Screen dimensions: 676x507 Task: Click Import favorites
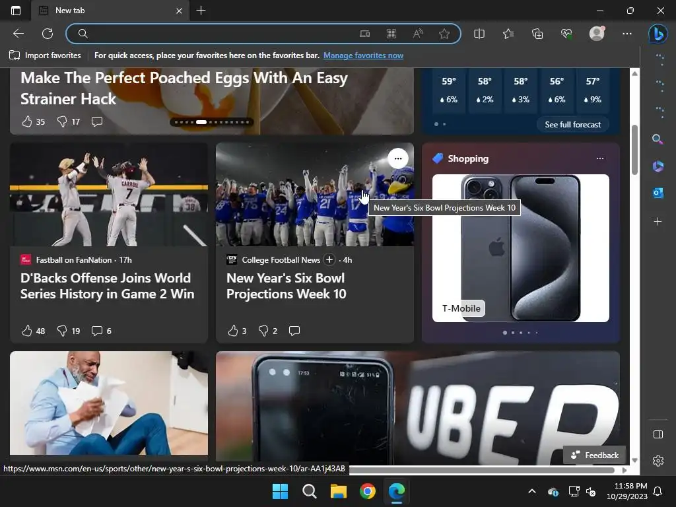point(46,55)
